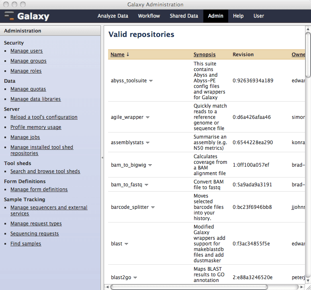Open Shared Data menu
This screenshot has height=290, width=311.
click(x=184, y=16)
